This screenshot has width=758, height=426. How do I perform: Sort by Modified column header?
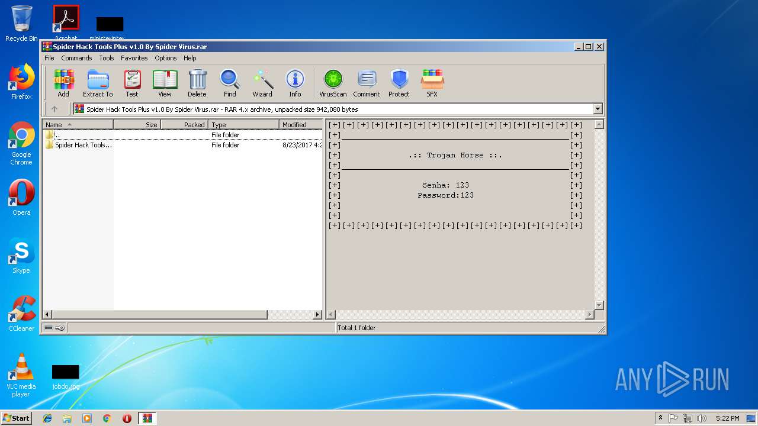pos(301,125)
